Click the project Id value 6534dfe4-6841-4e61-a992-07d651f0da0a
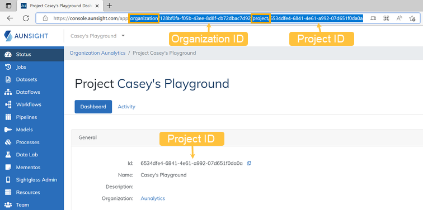The width and height of the screenshot is (423, 210). pos(191,163)
